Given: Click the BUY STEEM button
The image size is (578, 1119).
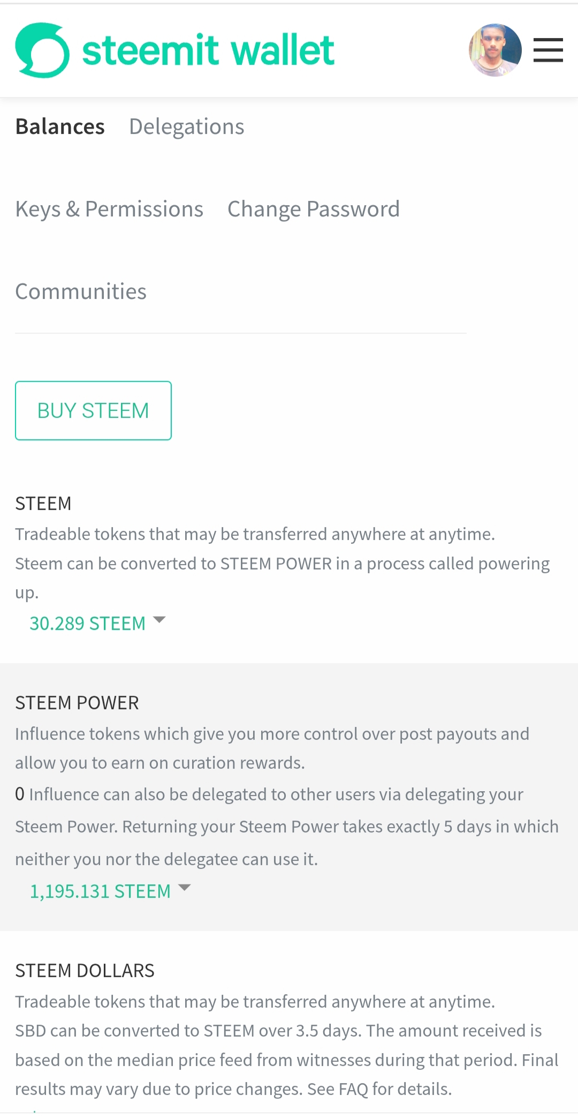Looking at the screenshot, I should 93,411.
